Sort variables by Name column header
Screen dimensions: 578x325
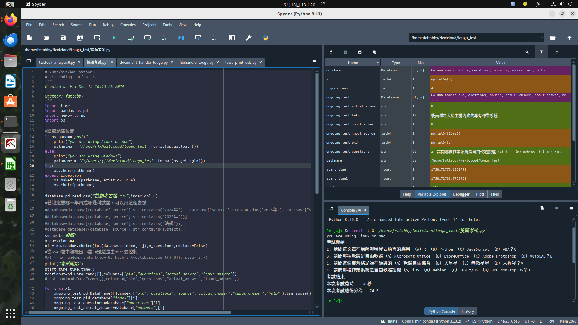click(x=353, y=63)
